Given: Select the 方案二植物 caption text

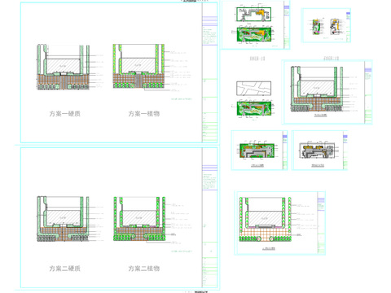Looking at the screenshot, I should click(144, 269).
